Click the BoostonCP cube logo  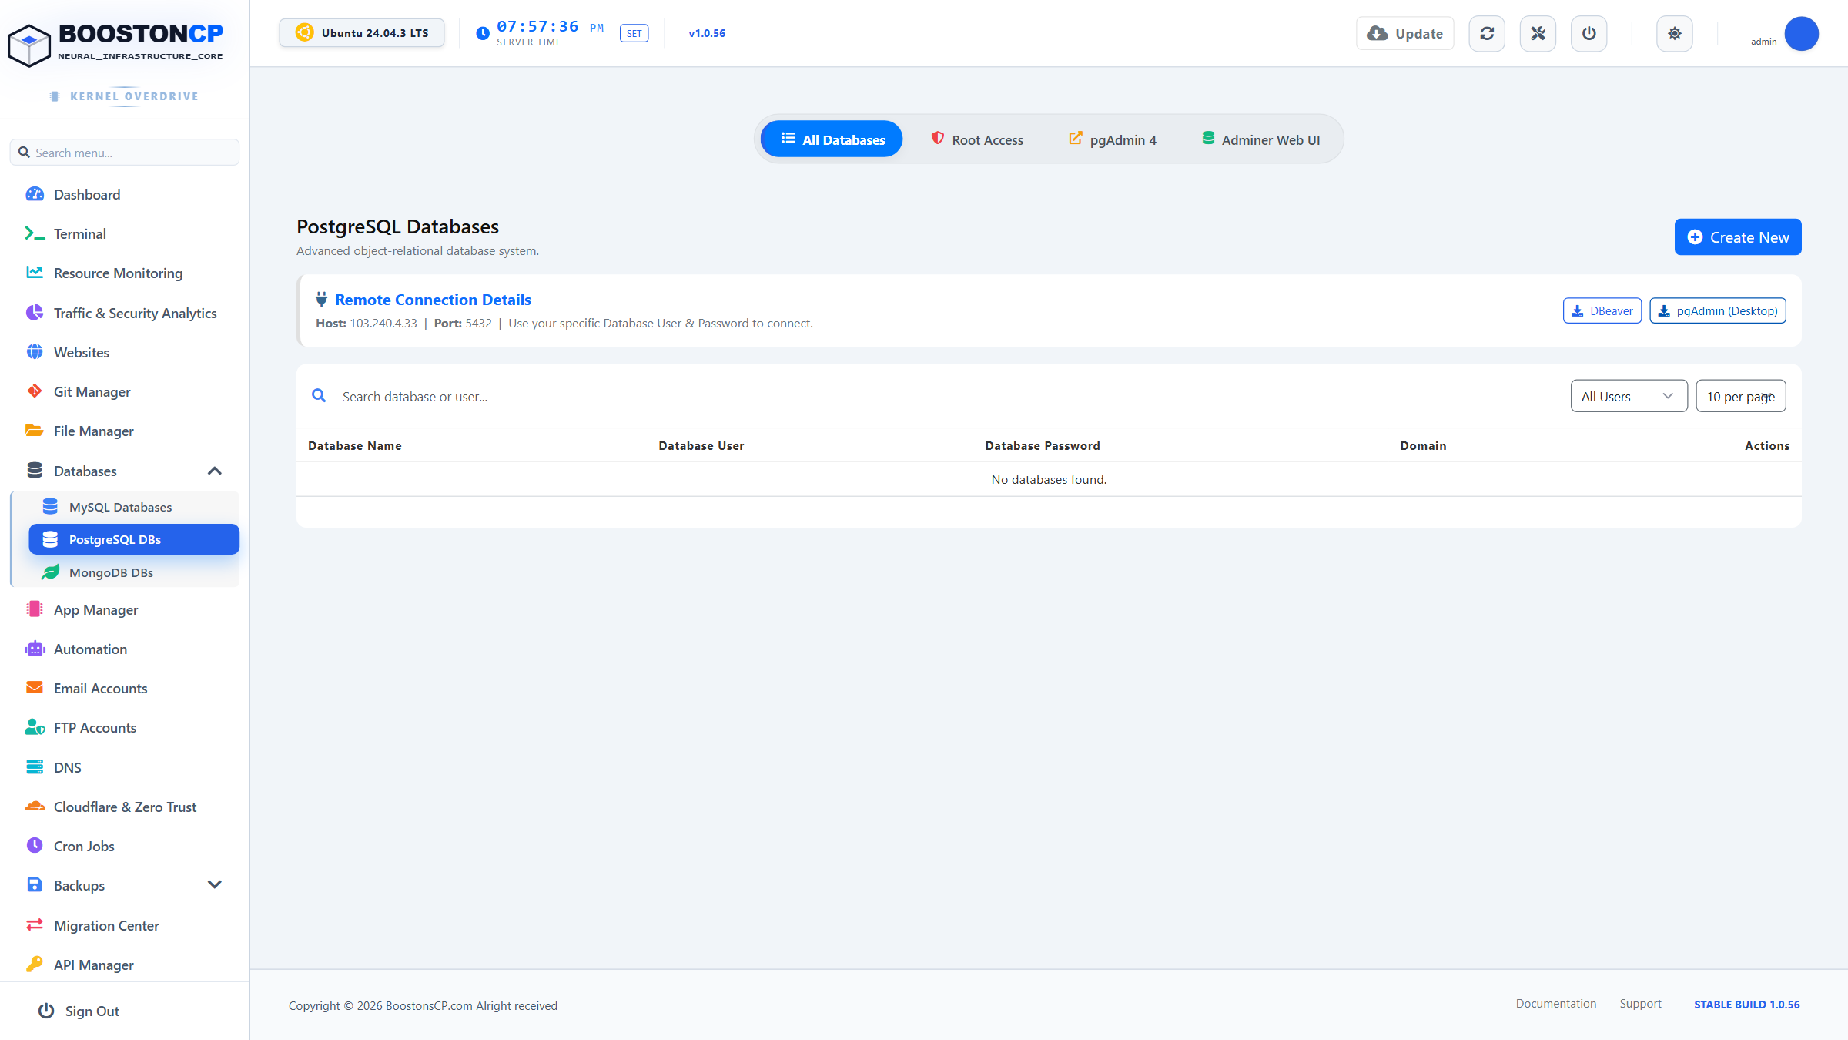point(29,45)
